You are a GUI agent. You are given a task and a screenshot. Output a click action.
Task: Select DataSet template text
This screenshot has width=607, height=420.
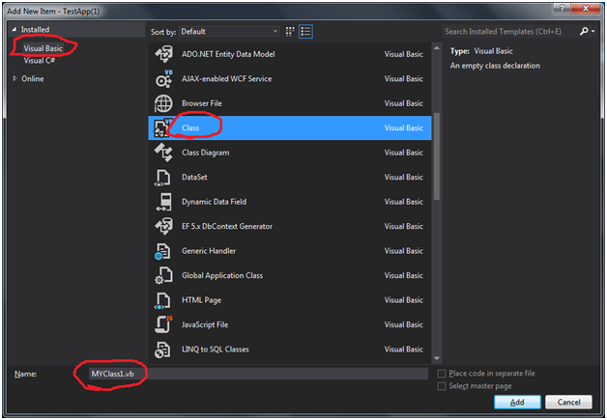[x=194, y=177]
